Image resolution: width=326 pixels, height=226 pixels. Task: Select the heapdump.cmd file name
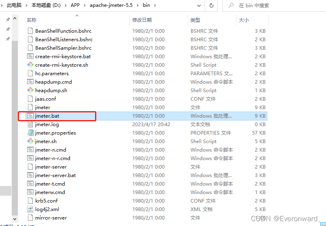click(x=53, y=82)
